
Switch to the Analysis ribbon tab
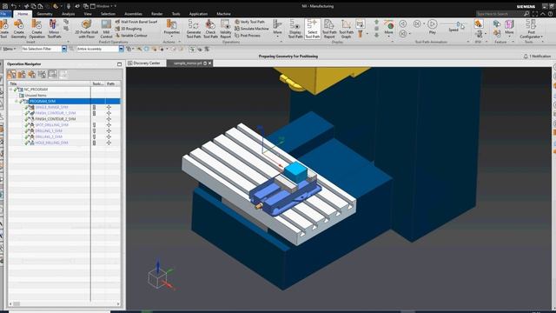pos(68,14)
